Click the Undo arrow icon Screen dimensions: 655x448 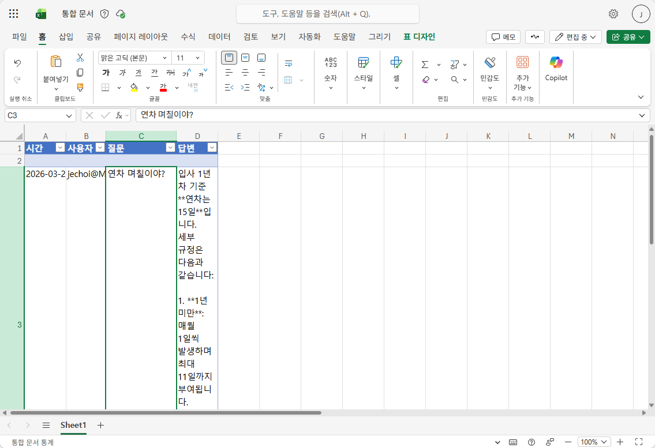pos(17,63)
